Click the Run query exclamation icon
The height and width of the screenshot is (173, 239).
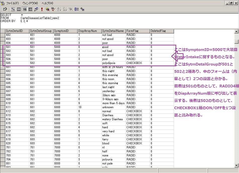[42, 9]
